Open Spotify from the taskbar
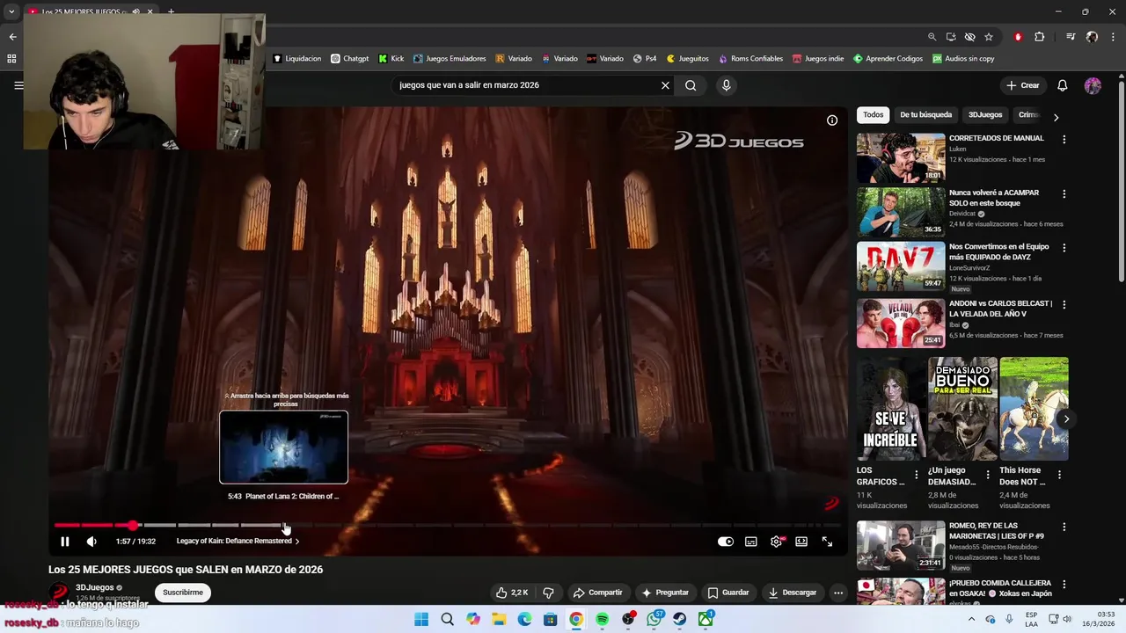 click(x=602, y=620)
